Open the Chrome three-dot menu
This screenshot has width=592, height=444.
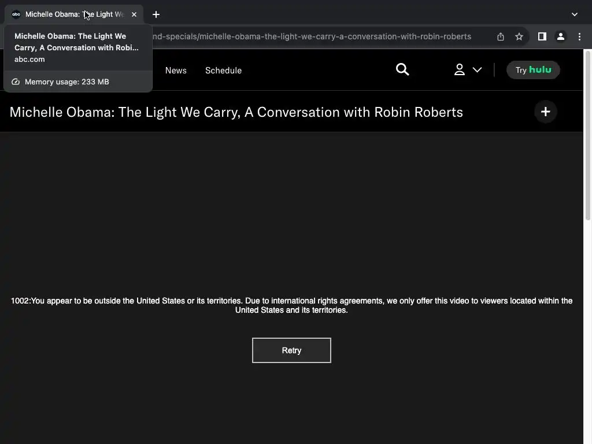pos(579,36)
